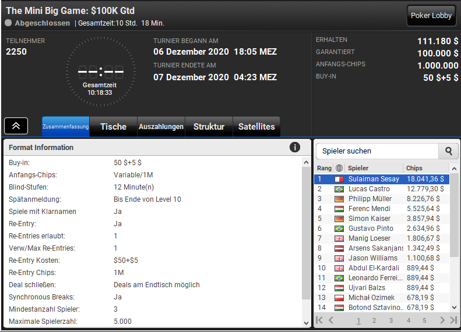The height and width of the screenshot is (332, 461).
Task: Go to next page of player list
Action: point(442,320)
